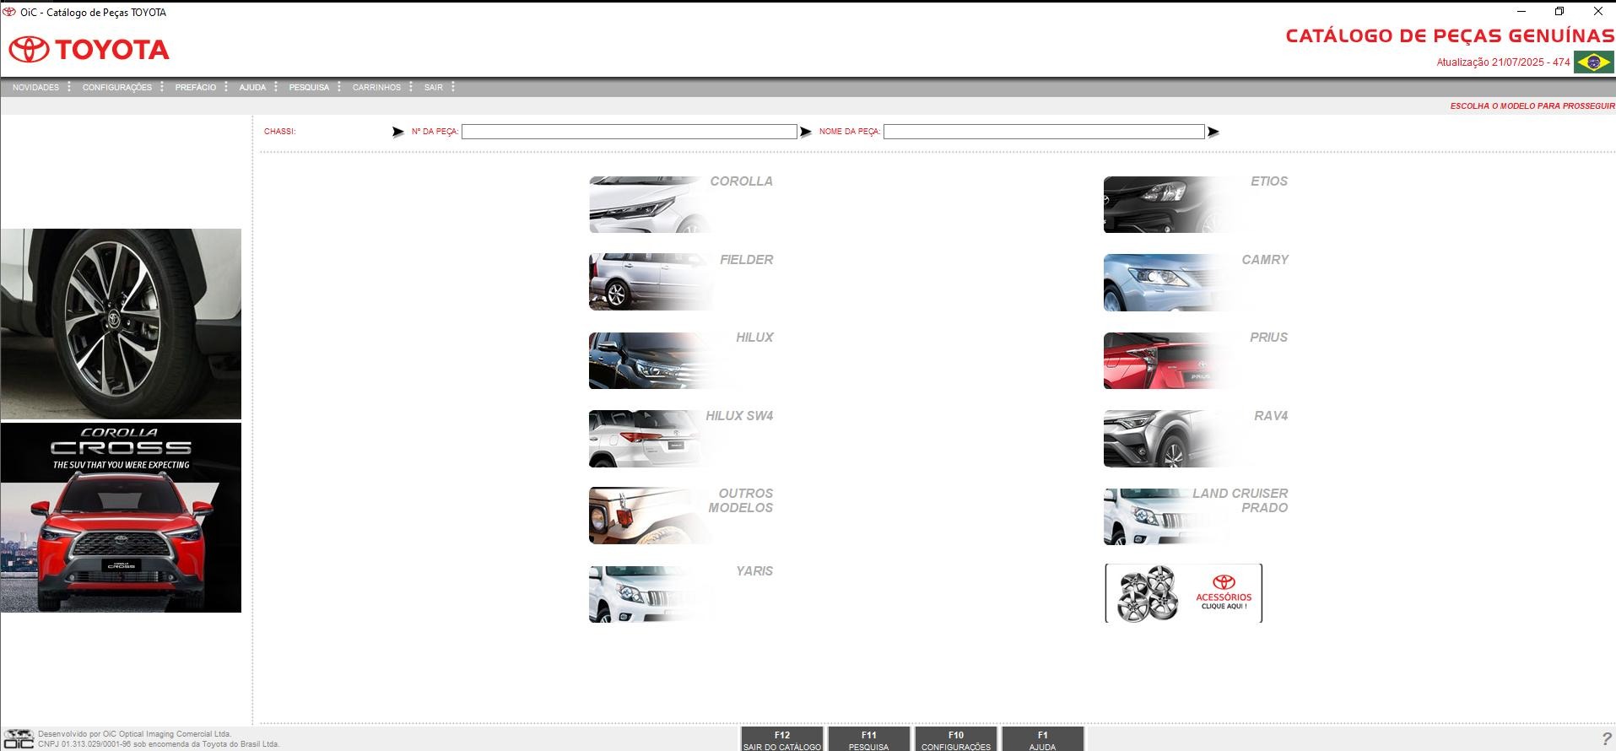
Task: Click the F1 Ajuda button
Action: tap(1043, 739)
